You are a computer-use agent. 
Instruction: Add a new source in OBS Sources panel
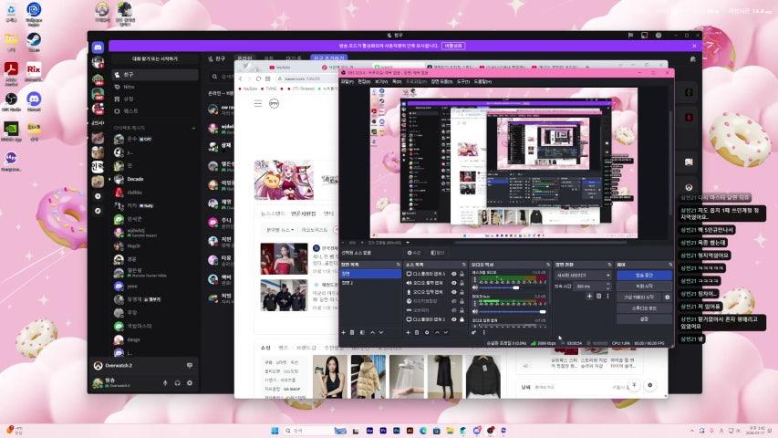click(x=408, y=332)
